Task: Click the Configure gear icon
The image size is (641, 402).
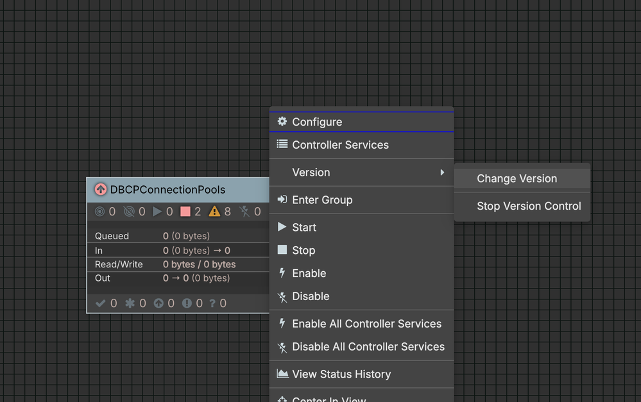Action: 282,121
